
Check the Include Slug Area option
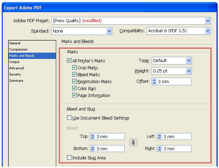[x=69, y=158]
